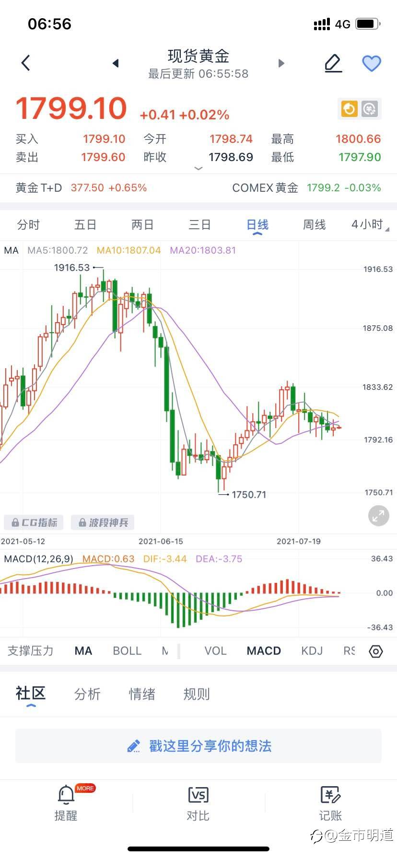Image resolution: width=397 pixels, height=859 pixels.
Task: Tap the orange refresh icon
Action: 349,109
